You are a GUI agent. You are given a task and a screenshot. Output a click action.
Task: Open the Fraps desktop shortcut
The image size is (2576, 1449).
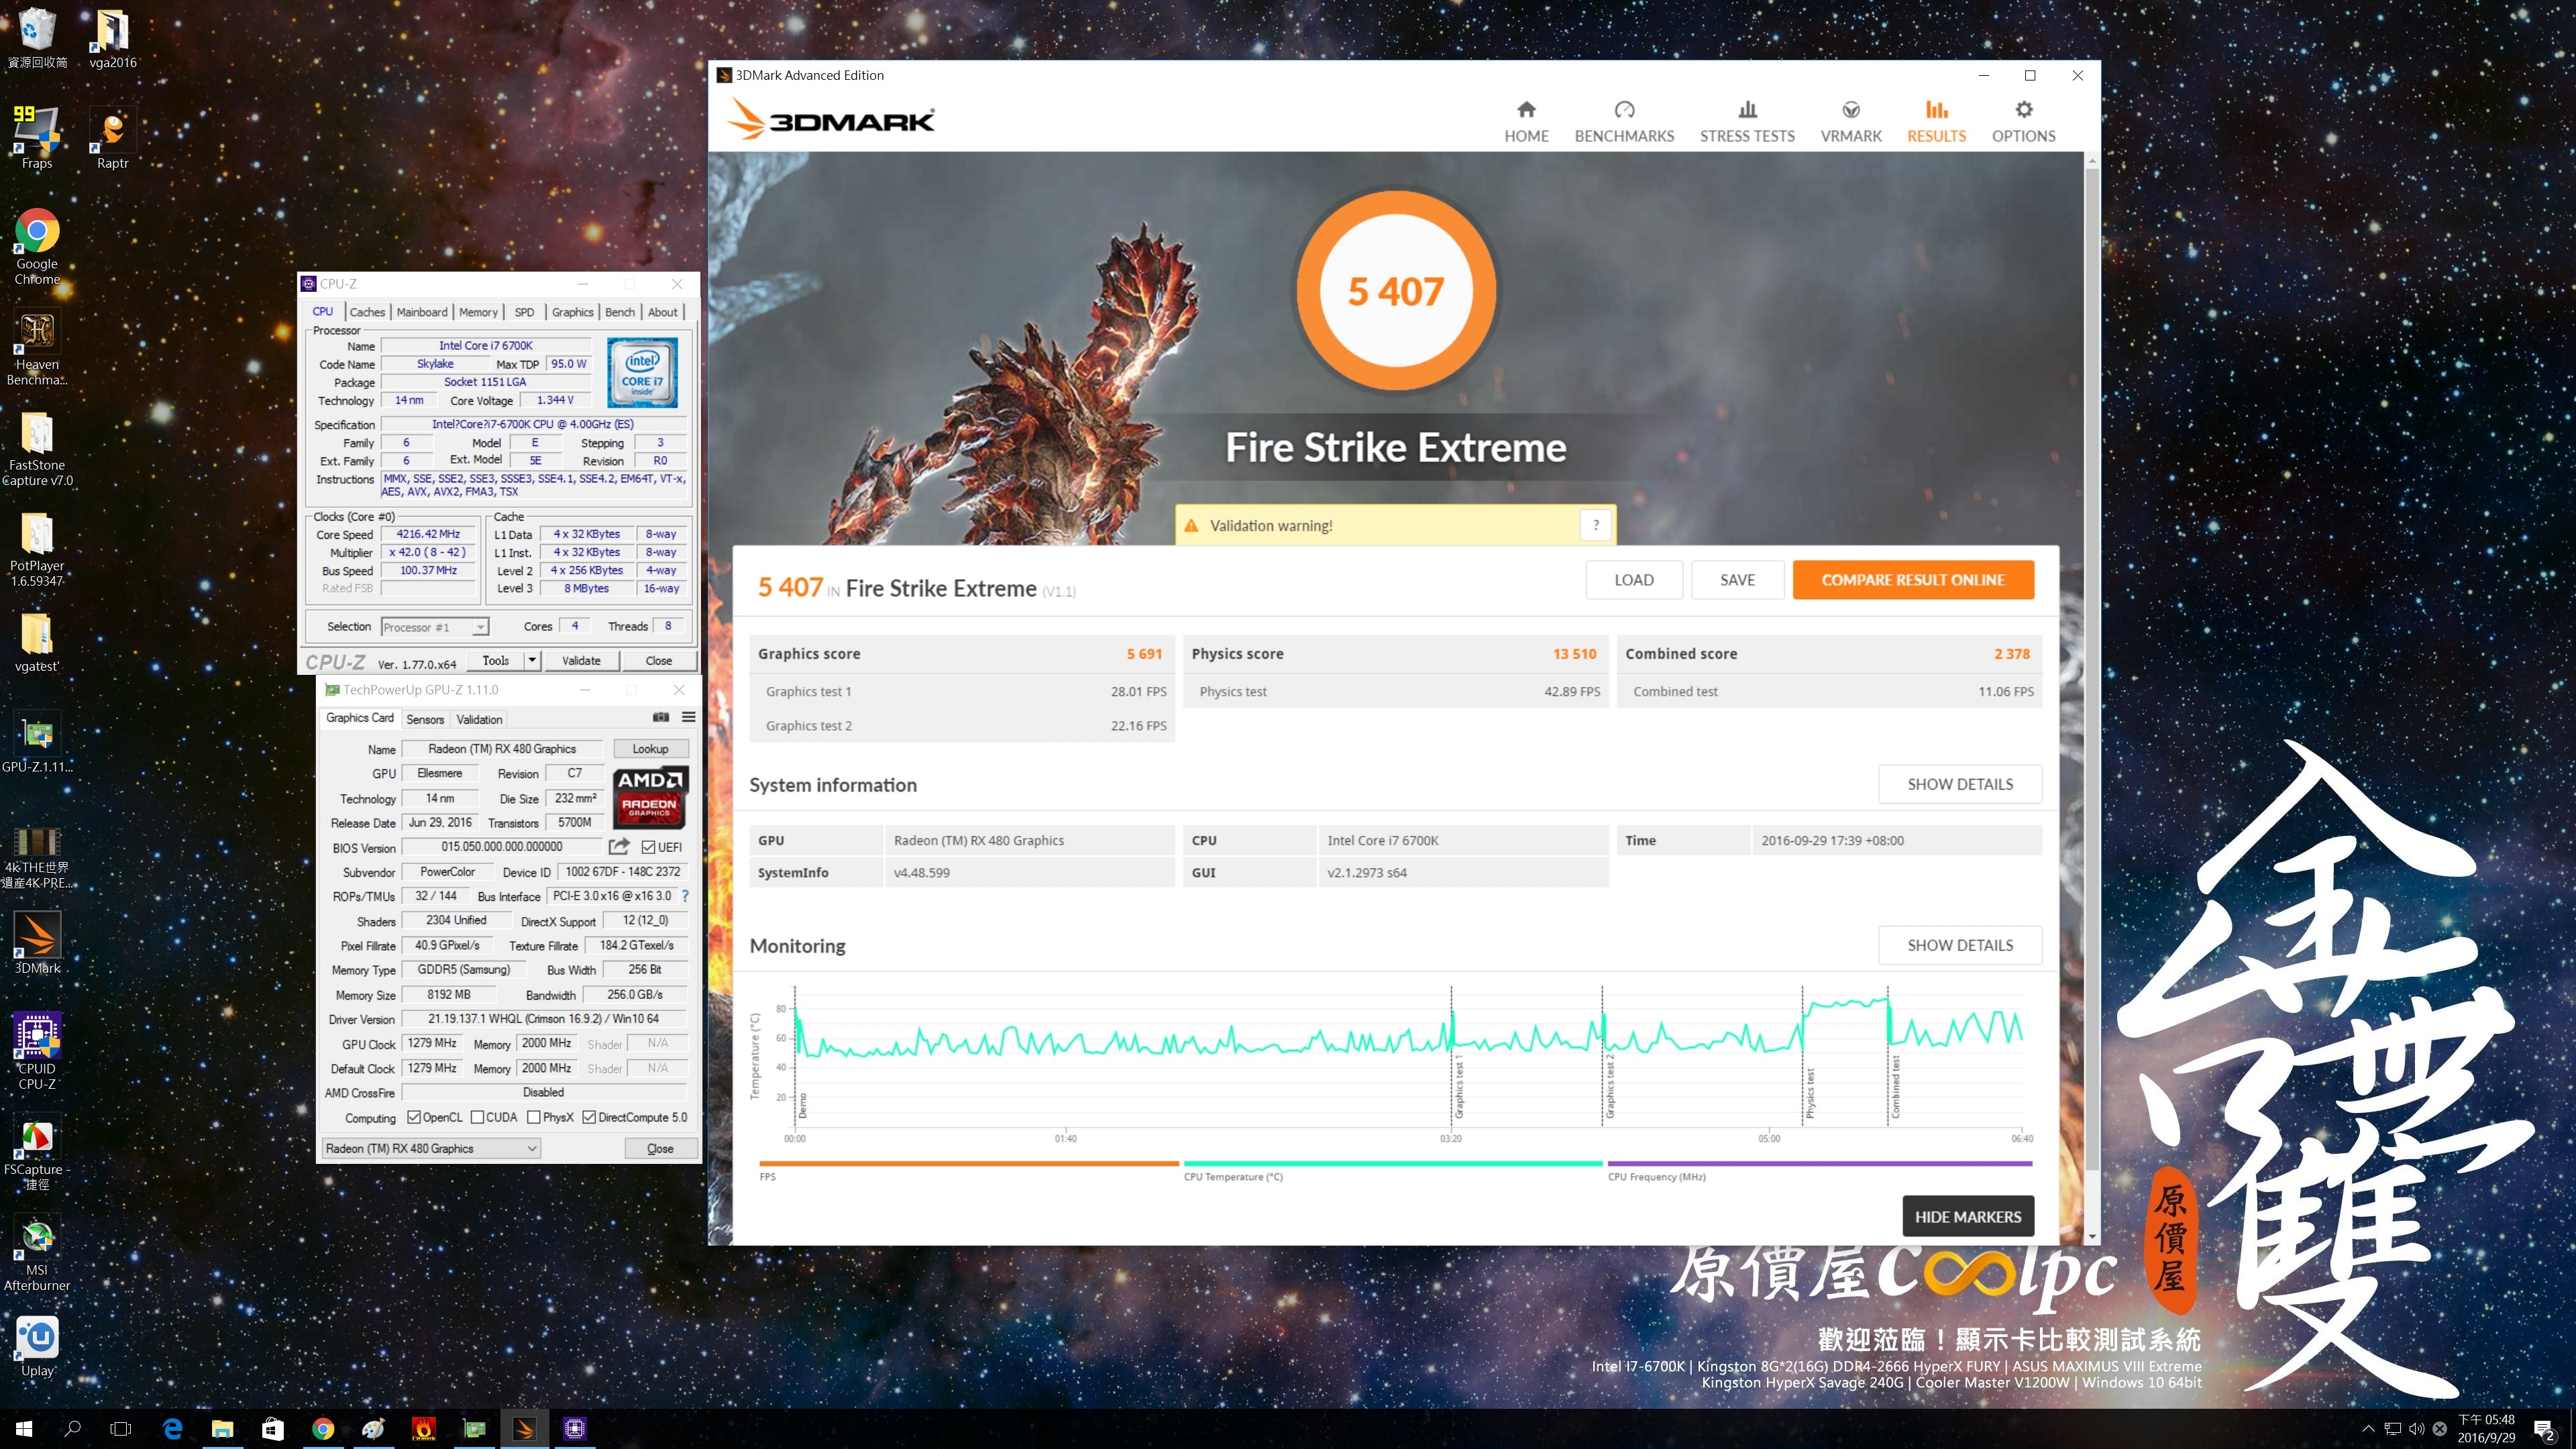pos(37,138)
